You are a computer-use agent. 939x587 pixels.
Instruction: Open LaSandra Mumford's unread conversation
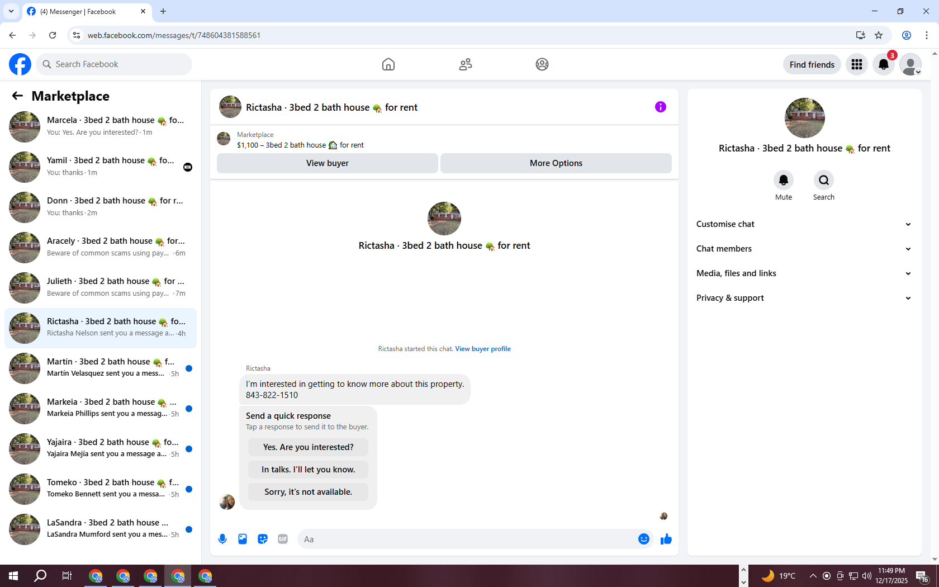101,529
